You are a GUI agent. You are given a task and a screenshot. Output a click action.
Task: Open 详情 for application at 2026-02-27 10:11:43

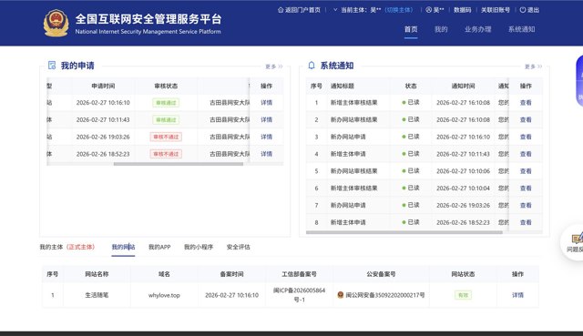266,119
